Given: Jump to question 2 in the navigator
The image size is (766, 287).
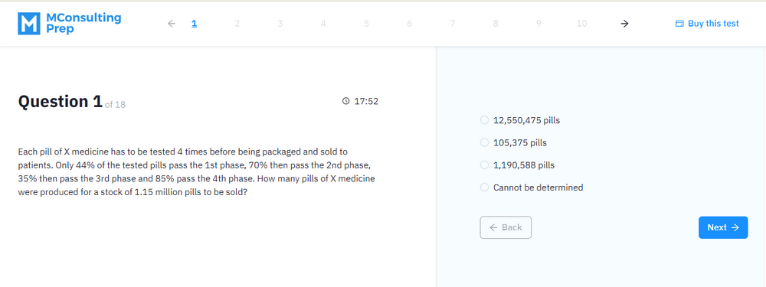Looking at the screenshot, I should tap(237, 24).
